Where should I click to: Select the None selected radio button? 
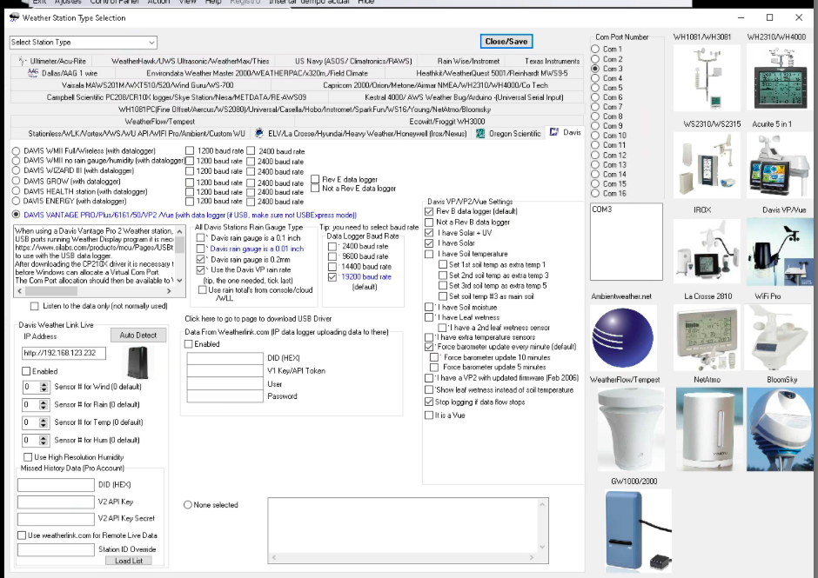[x=188, y=504]
